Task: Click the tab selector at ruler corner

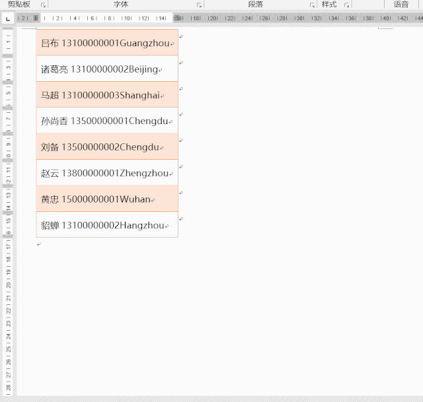Action: pos(8,18)
